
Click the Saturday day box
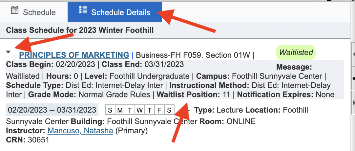[169, 110]
